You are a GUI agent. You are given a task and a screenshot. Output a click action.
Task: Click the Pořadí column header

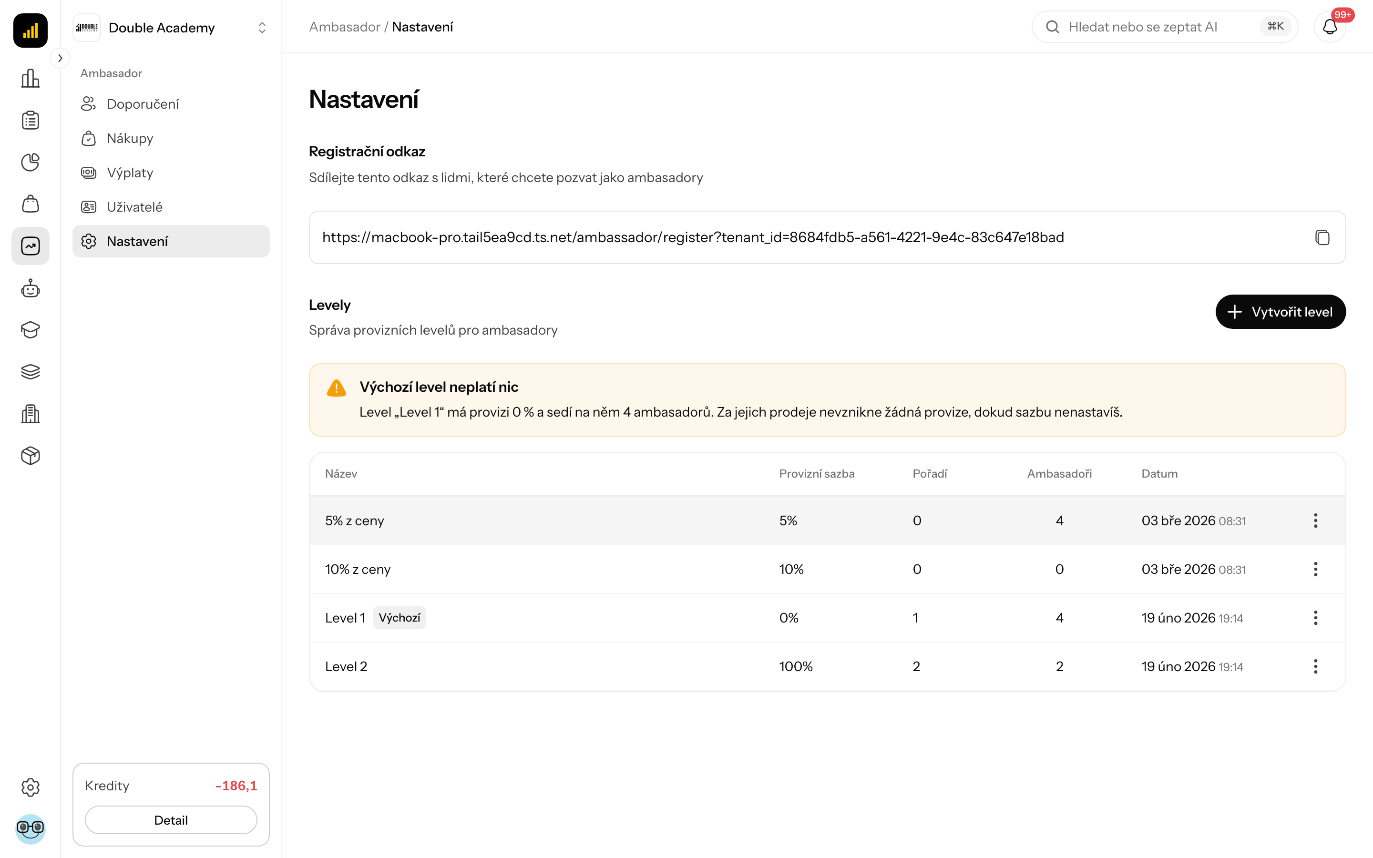coord(929,473)
